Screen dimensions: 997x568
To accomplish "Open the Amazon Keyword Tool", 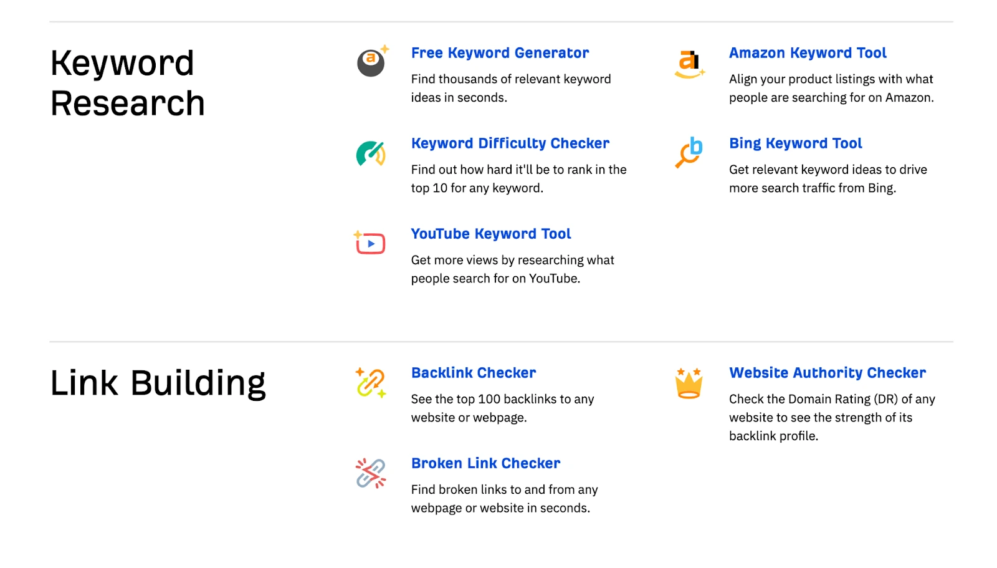I will 807,53.
